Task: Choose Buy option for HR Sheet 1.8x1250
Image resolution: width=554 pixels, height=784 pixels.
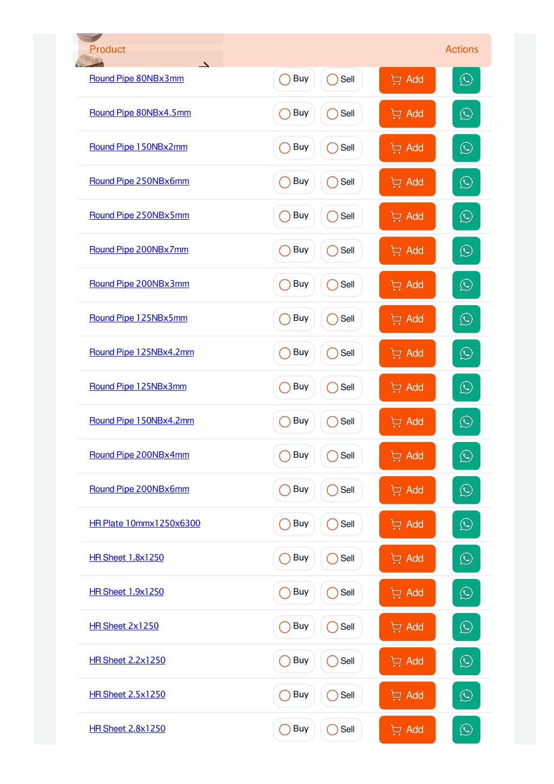Action: 294,558
